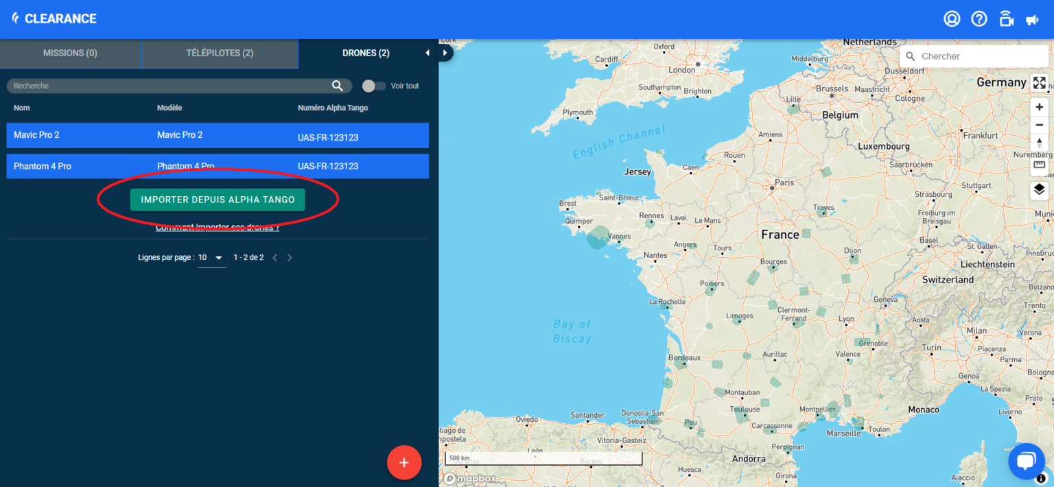Collapse the drones side panel
This screenshot has height=487, width=1054.
coord(428,52)
